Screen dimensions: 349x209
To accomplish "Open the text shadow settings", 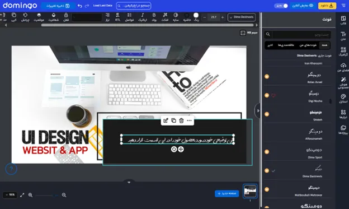I will pos(176,17).
